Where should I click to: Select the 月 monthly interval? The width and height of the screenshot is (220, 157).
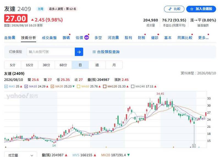[114, 65]
